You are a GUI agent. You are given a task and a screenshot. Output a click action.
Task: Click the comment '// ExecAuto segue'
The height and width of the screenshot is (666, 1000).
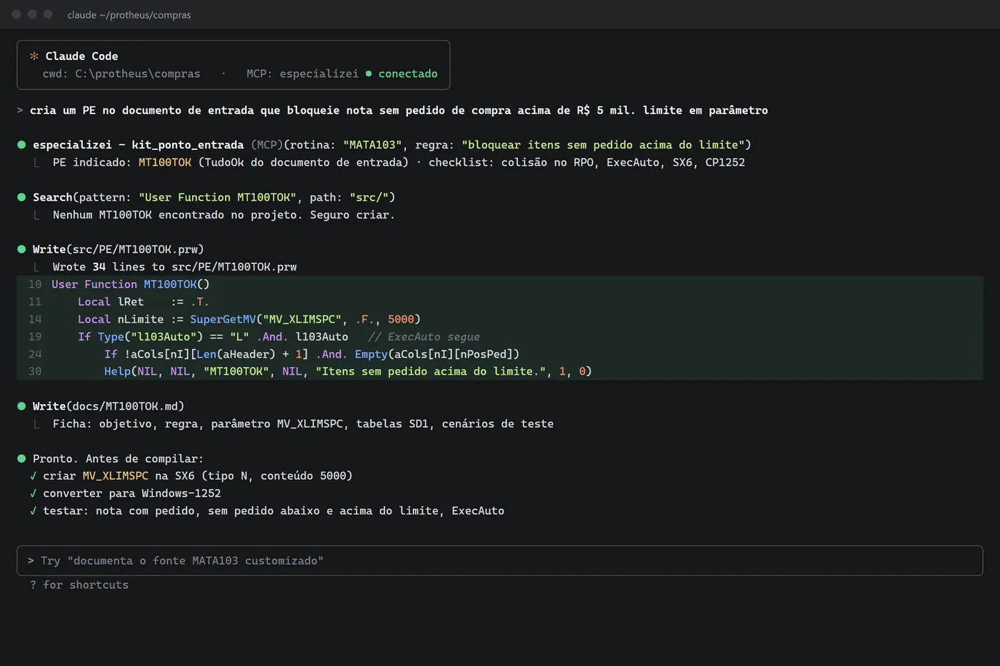pyautogui.click(x=424, y=337)
